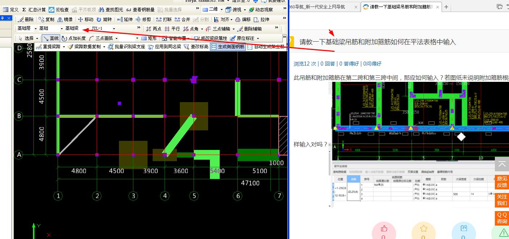Expand the 对齐 align dropdown
509x239 pixels.
coord(232,20)
